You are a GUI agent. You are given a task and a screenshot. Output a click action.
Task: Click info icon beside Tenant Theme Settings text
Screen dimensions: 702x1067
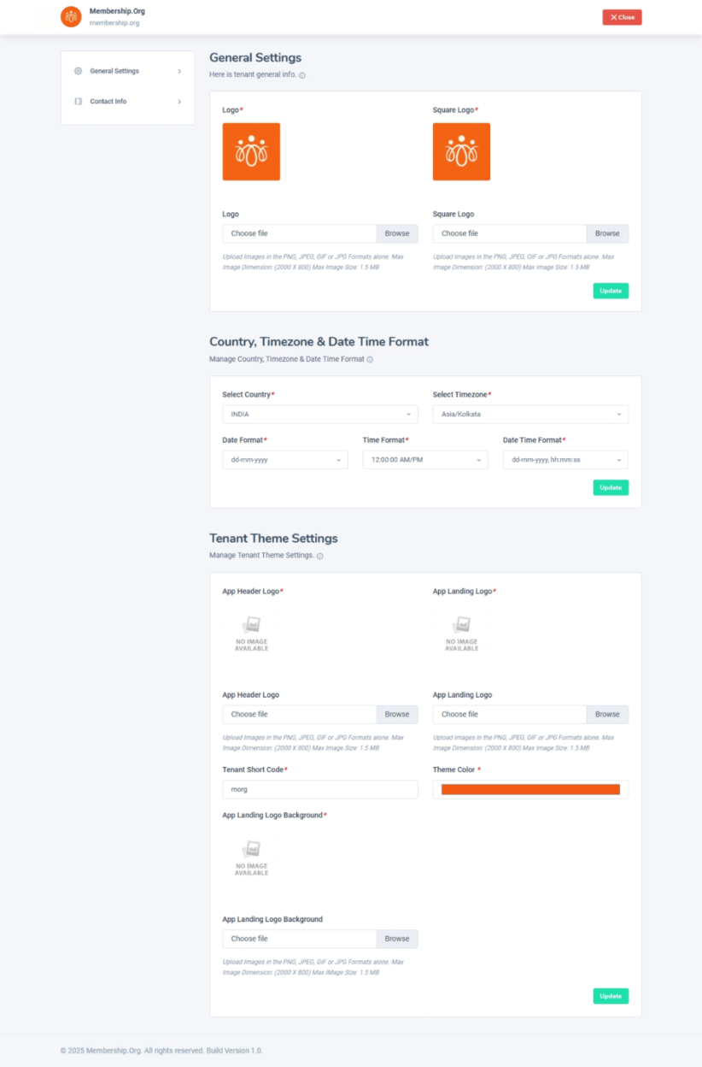[x=320, y=556]
